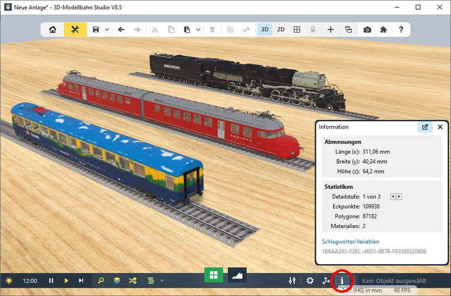Click the Breite value 40,24 mm
The width and height of the screenshot is (451, 296).
point(375,162)
